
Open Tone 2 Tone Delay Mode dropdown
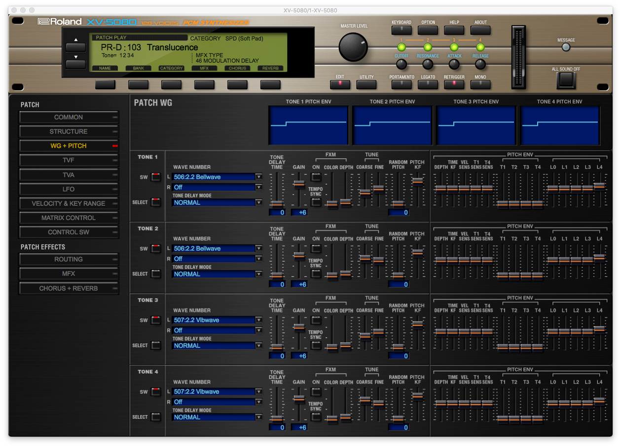tap(217, 274)
